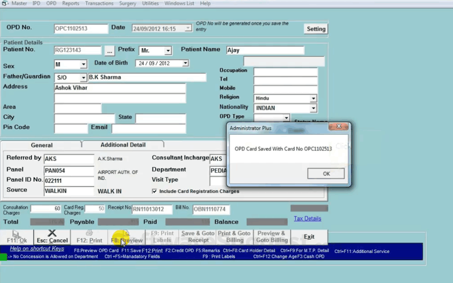The image size is (453, 283).
Task: Open the Reports menu
Action: pos(70,3)
